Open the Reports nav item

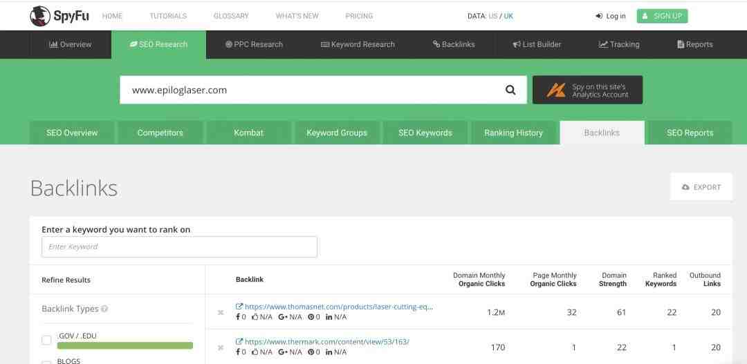pyautogui.click(x=694, y=44)
